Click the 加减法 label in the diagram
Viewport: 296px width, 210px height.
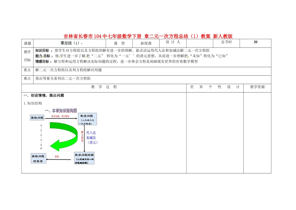[x=91, y=138]
